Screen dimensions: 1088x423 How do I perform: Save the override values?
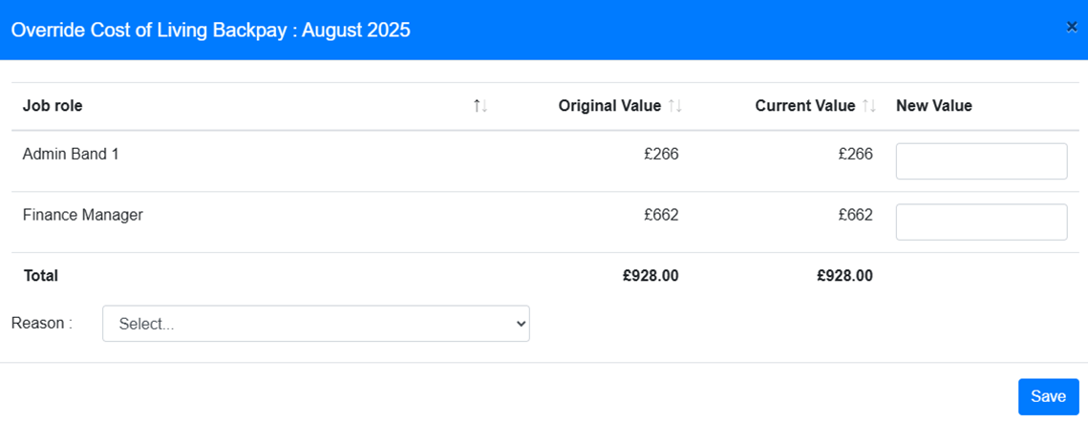click(x=1048, y=396)
